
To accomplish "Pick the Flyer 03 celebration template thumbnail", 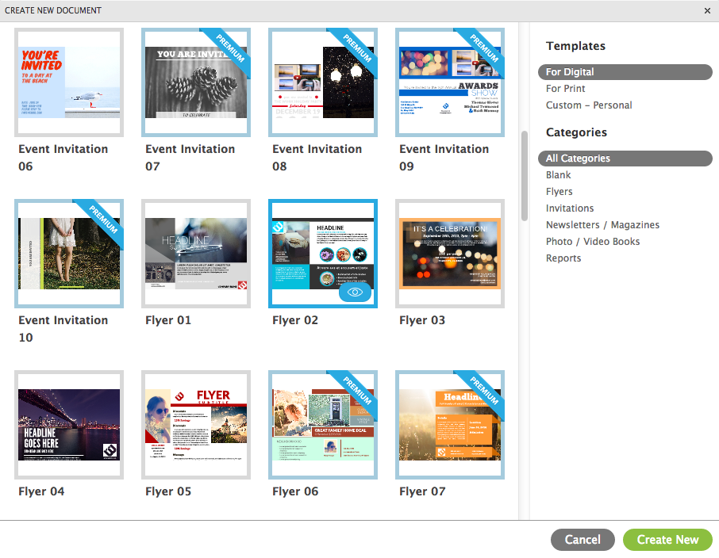I will [x=450, y=254].
